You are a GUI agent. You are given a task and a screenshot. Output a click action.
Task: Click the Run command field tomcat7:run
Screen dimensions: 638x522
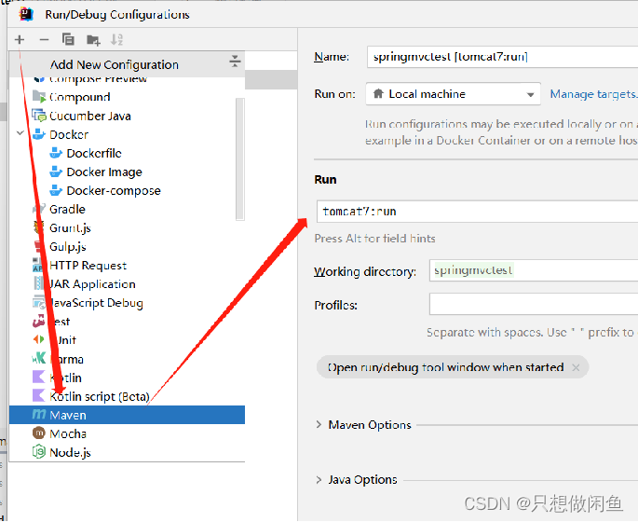pyautogui.click(x=477, y=212)
